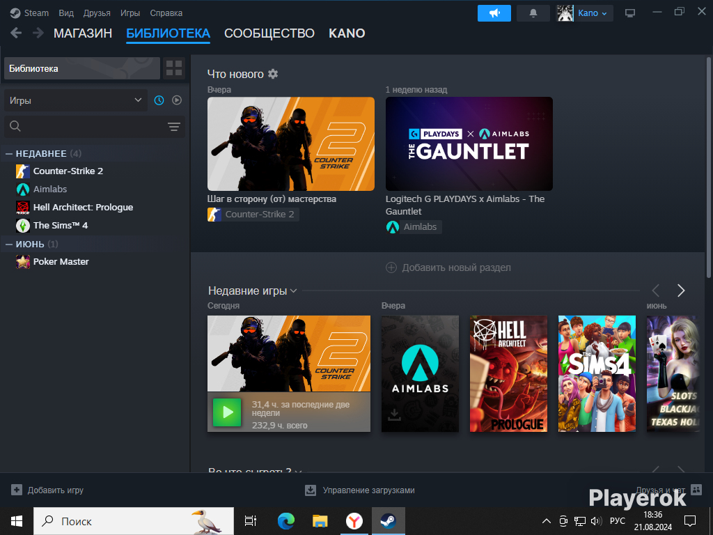The width and height of the screenshot is (713, 535).
Task: Click the blue announcements megaphone button
Action: 494,13
